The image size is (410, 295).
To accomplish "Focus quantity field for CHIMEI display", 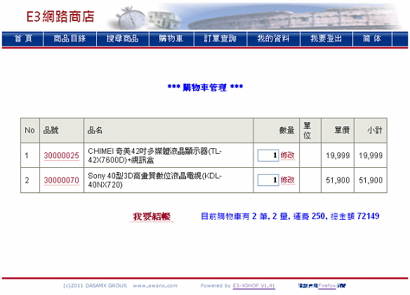I will [x=268, y=155].
